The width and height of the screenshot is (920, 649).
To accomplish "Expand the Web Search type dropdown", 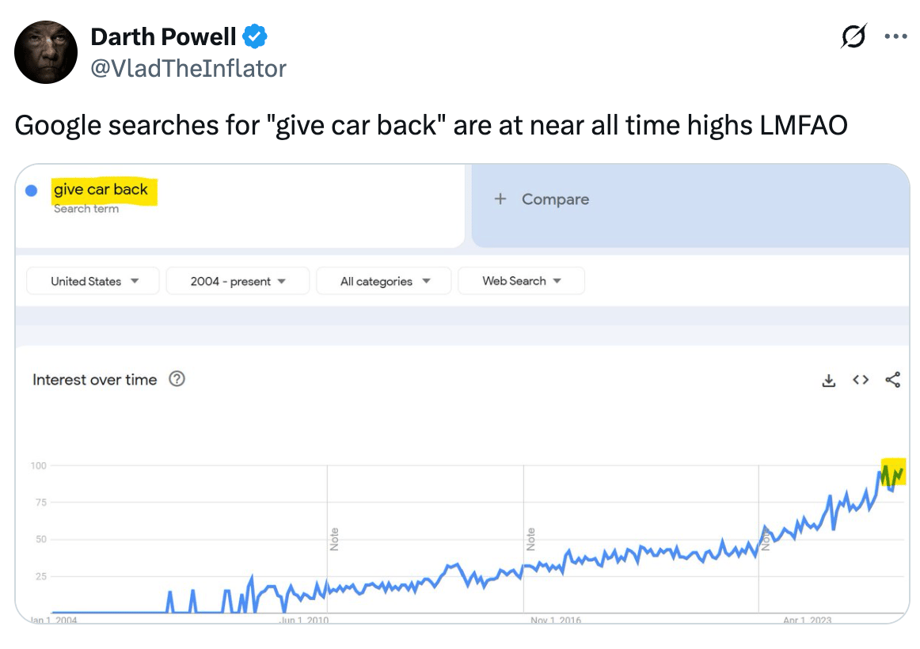I will coord(521,281).
